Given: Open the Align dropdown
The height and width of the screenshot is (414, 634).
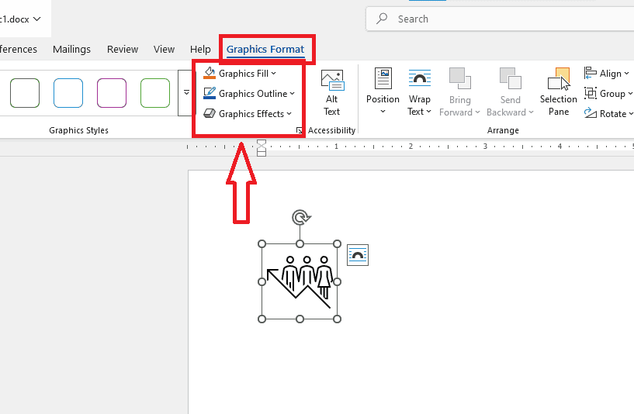Looking at the screenshot, I should (607, 73).
